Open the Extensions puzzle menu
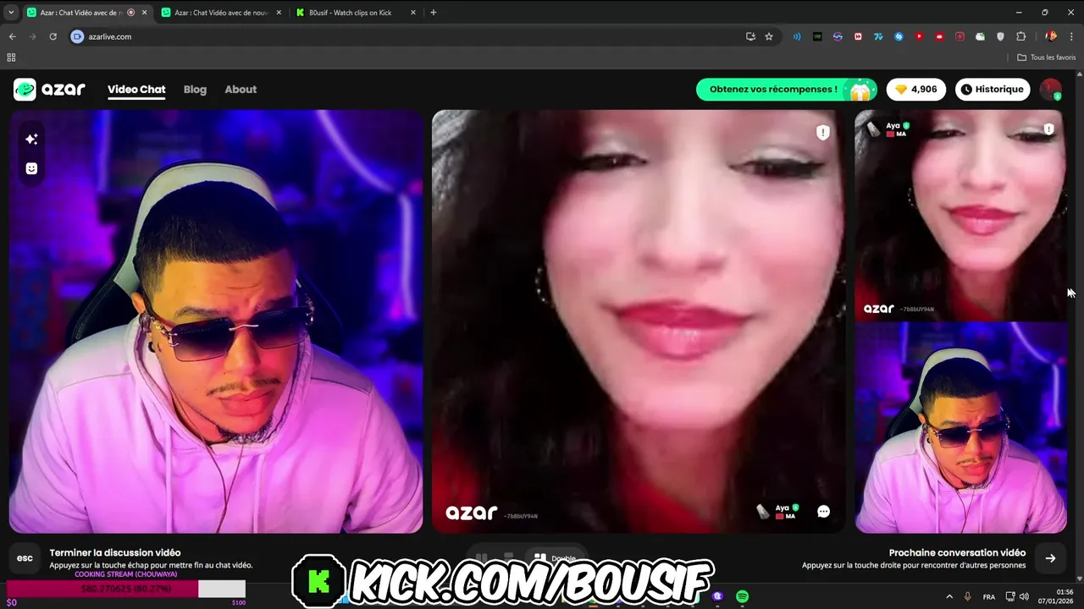This screenshot has height=609, width=1084. pos(1020,36)
